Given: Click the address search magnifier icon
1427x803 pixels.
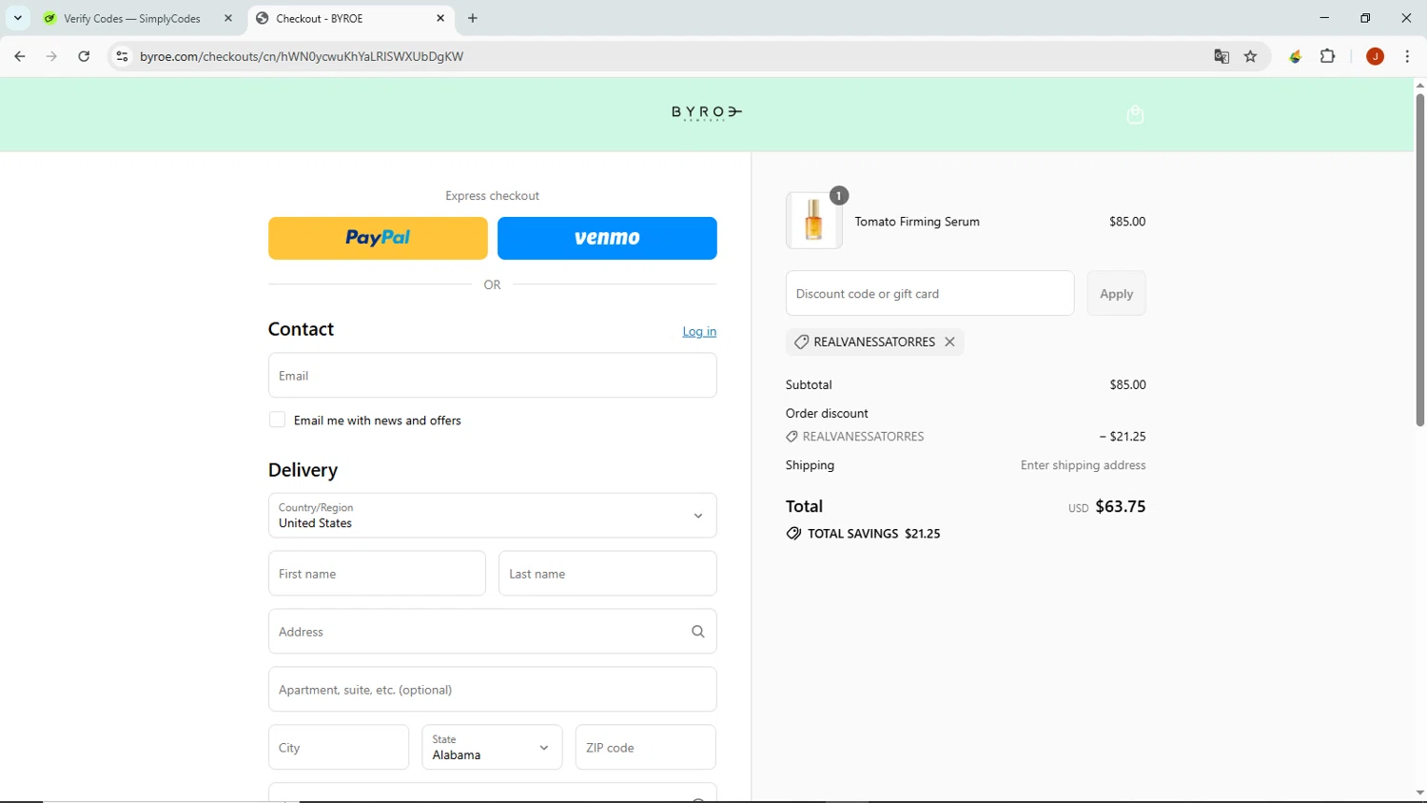Looking at the screenshot, I should pos(698,632).
